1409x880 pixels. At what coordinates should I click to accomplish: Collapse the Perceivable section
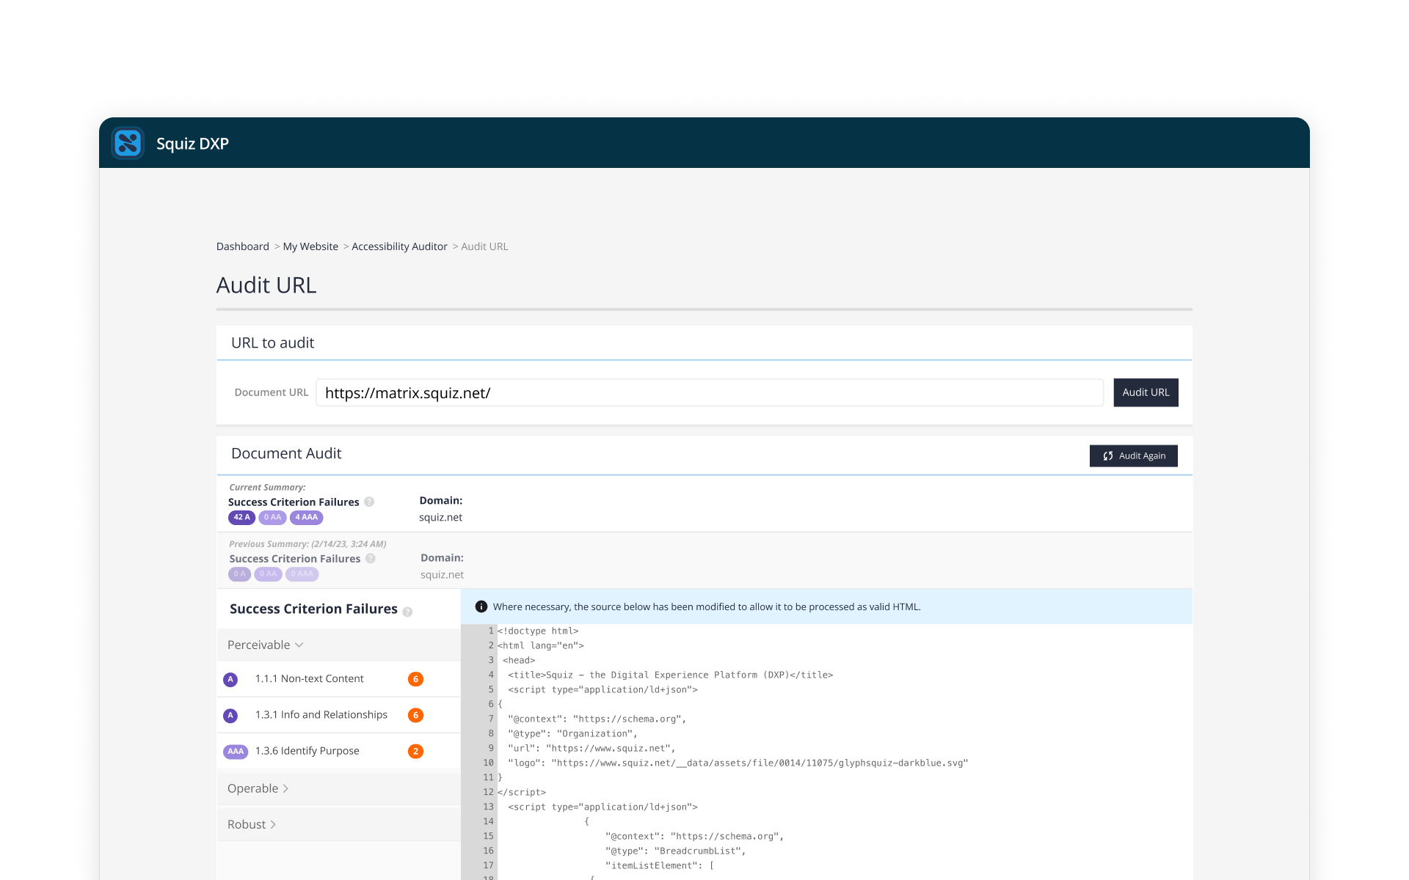pos(338,645)
